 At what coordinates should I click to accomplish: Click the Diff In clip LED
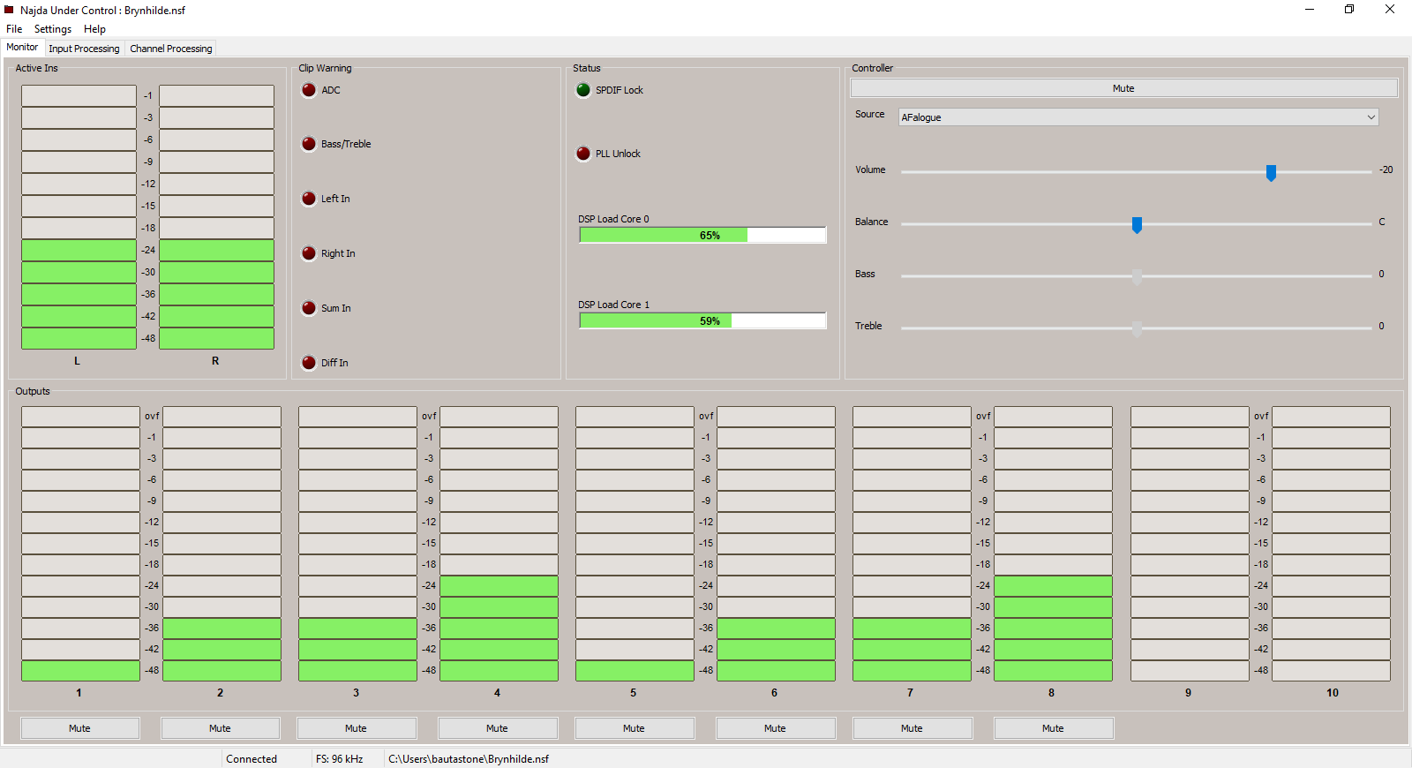tap(309, 363)
